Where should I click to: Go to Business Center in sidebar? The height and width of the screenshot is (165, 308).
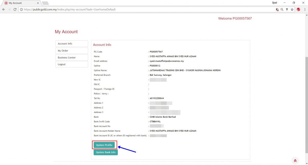[72, 57]
